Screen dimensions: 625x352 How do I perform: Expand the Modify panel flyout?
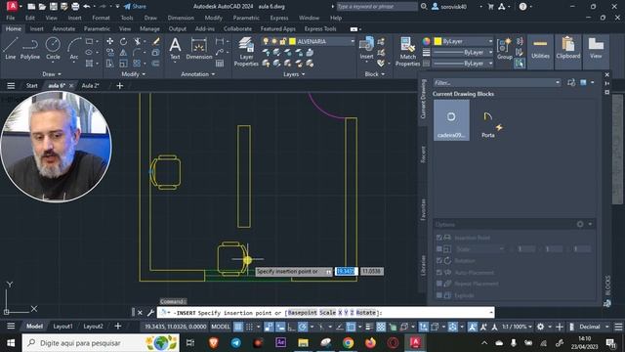click(x=134, y=74)
